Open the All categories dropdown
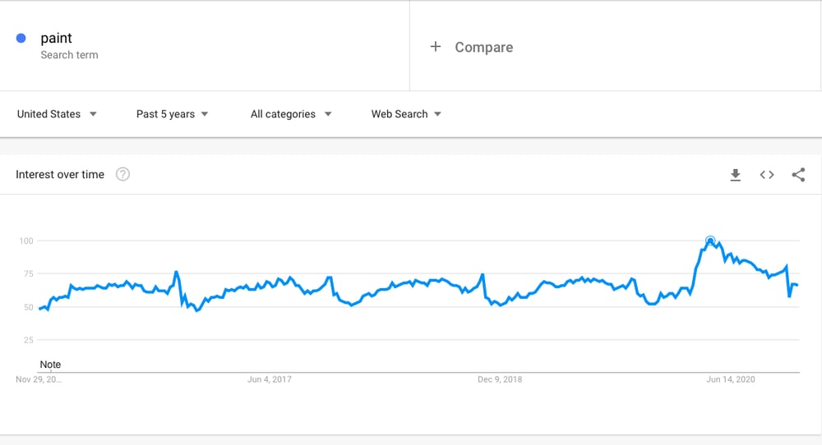This screenshot has height=445, width=822. (x=291, y=114)
